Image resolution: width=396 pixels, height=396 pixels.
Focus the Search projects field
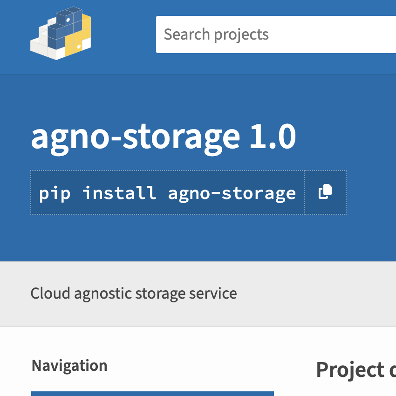coord(275,34)
